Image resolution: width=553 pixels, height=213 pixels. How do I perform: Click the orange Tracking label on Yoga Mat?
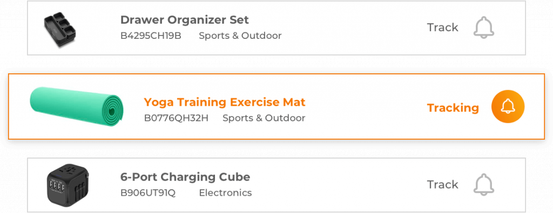point(453,108)
